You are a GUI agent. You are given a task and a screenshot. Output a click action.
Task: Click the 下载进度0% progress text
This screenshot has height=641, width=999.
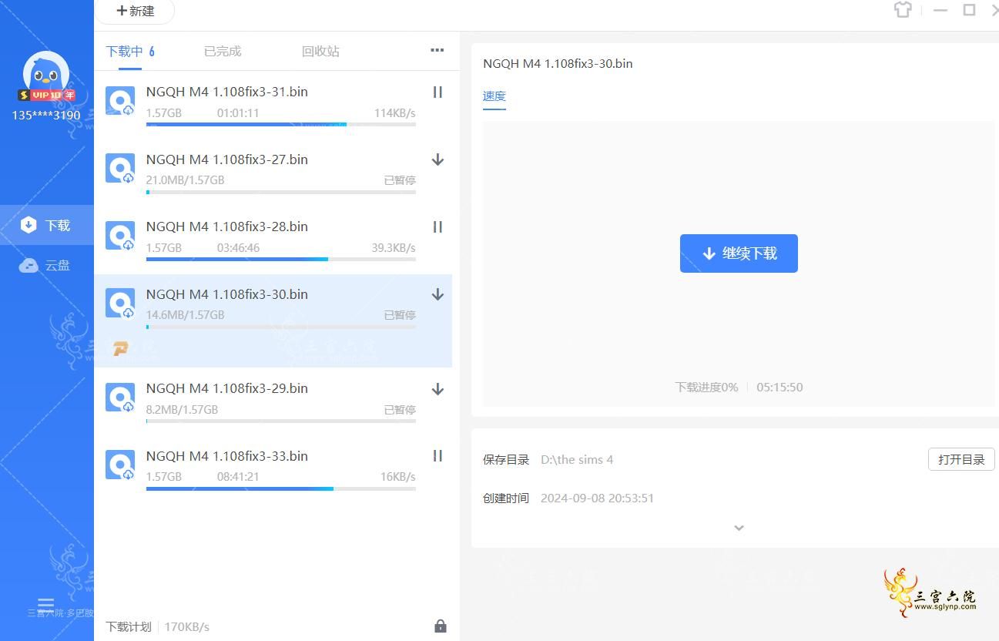[x=706, y=388]
